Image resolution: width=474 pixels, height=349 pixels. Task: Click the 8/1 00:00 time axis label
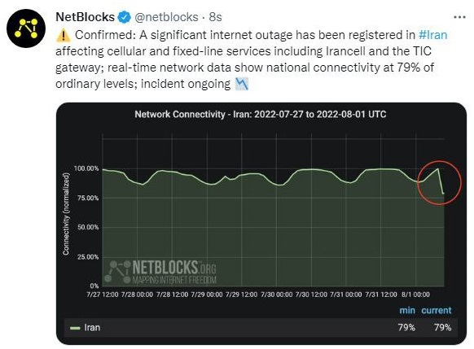tap(415, 294)
